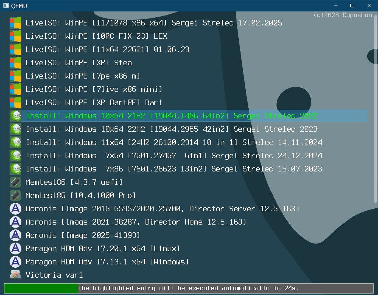This screenshot has width=378, height=295.
Task: Select LiveISO WinPE [11x64 22621] 01.06.23 entry
Action: coord(107,49)
